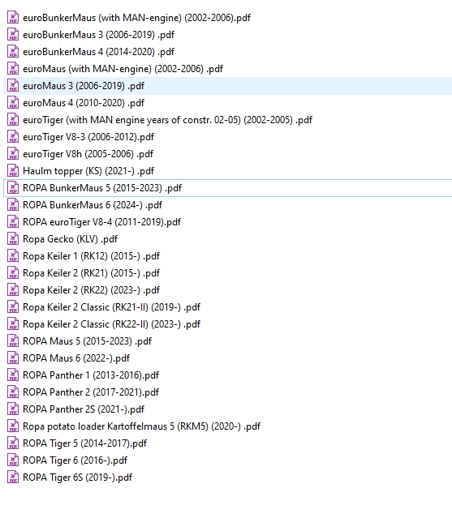Click PDF icon of ROPA Tiger 5 file

coord(13,443)
